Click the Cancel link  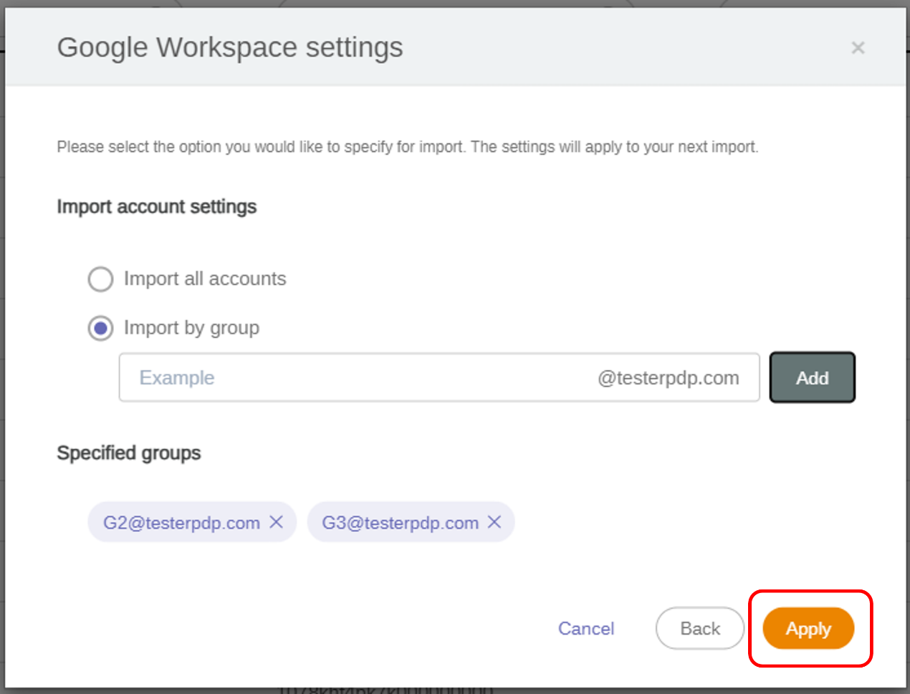click(x=586, y=629)
